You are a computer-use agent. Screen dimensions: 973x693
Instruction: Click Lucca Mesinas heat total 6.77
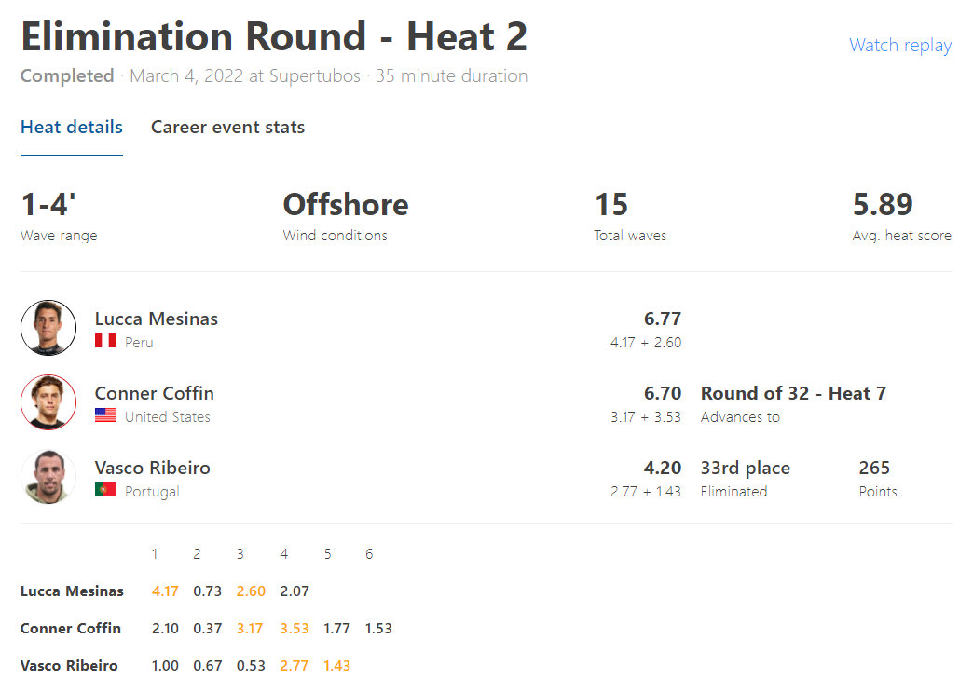coord(662,319)
